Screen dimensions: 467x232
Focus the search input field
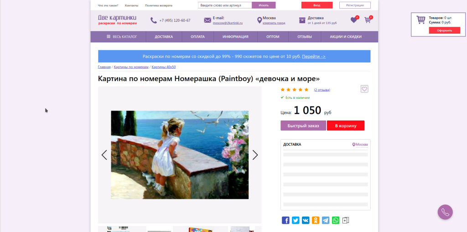coord(225,5)
